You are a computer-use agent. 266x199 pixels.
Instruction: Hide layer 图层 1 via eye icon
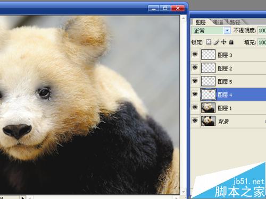pos(195,107)
